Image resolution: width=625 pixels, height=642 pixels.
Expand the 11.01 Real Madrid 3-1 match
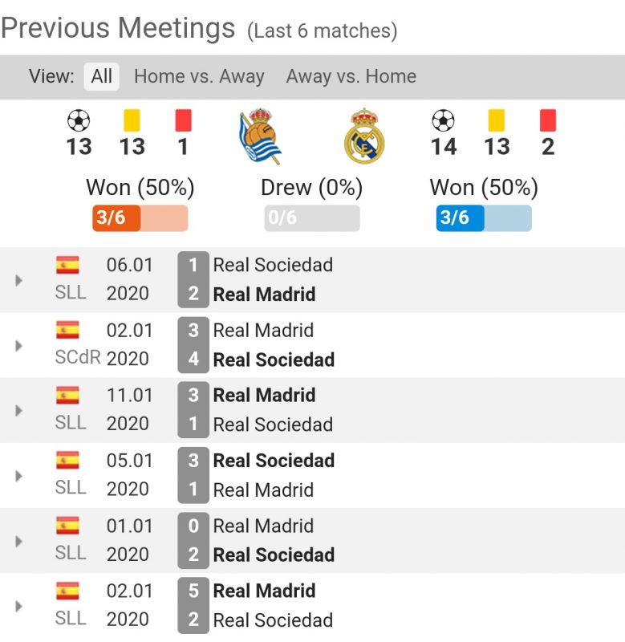coord(19,410)
